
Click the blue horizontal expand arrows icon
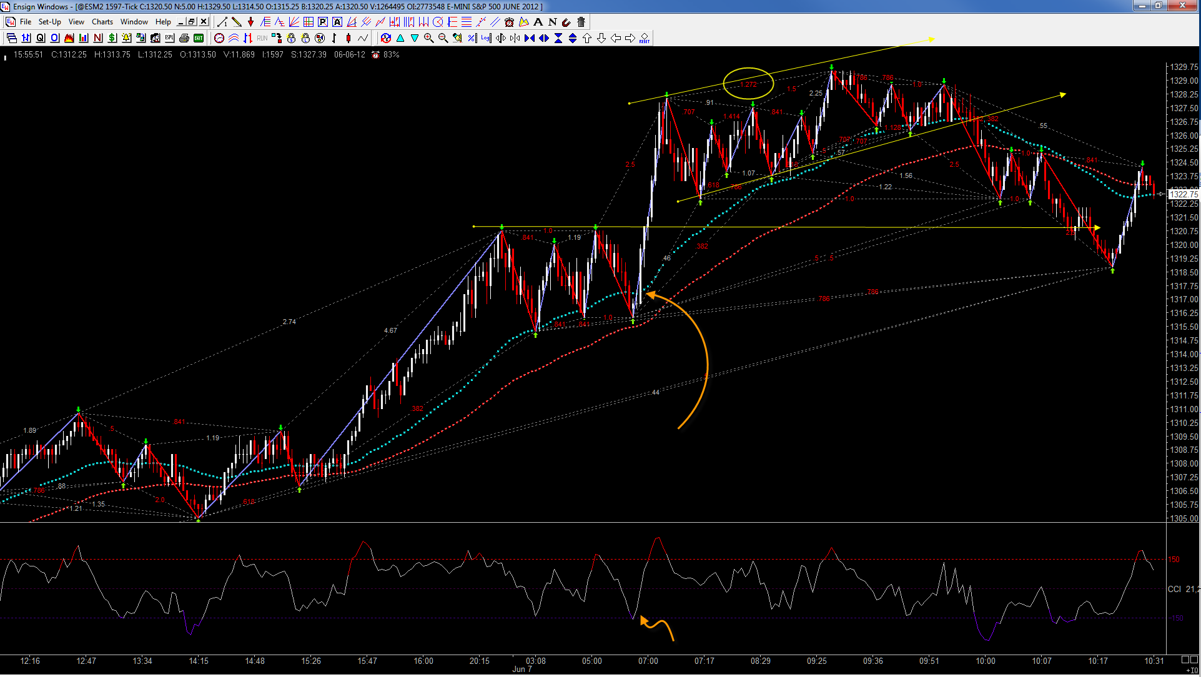544,38
